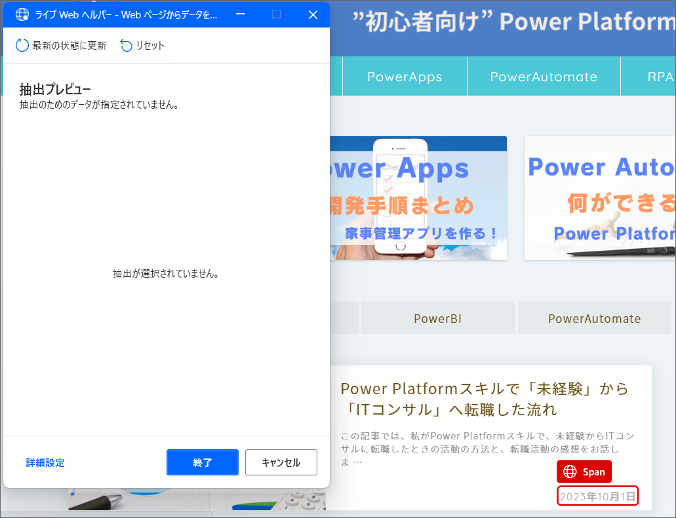
Task: Select the highlighted date 2023年10月1日
Action: click(x=597, y=496)
